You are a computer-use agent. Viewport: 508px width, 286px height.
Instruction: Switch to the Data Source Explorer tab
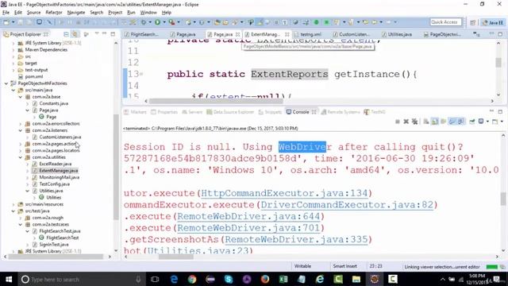(230, 112)
